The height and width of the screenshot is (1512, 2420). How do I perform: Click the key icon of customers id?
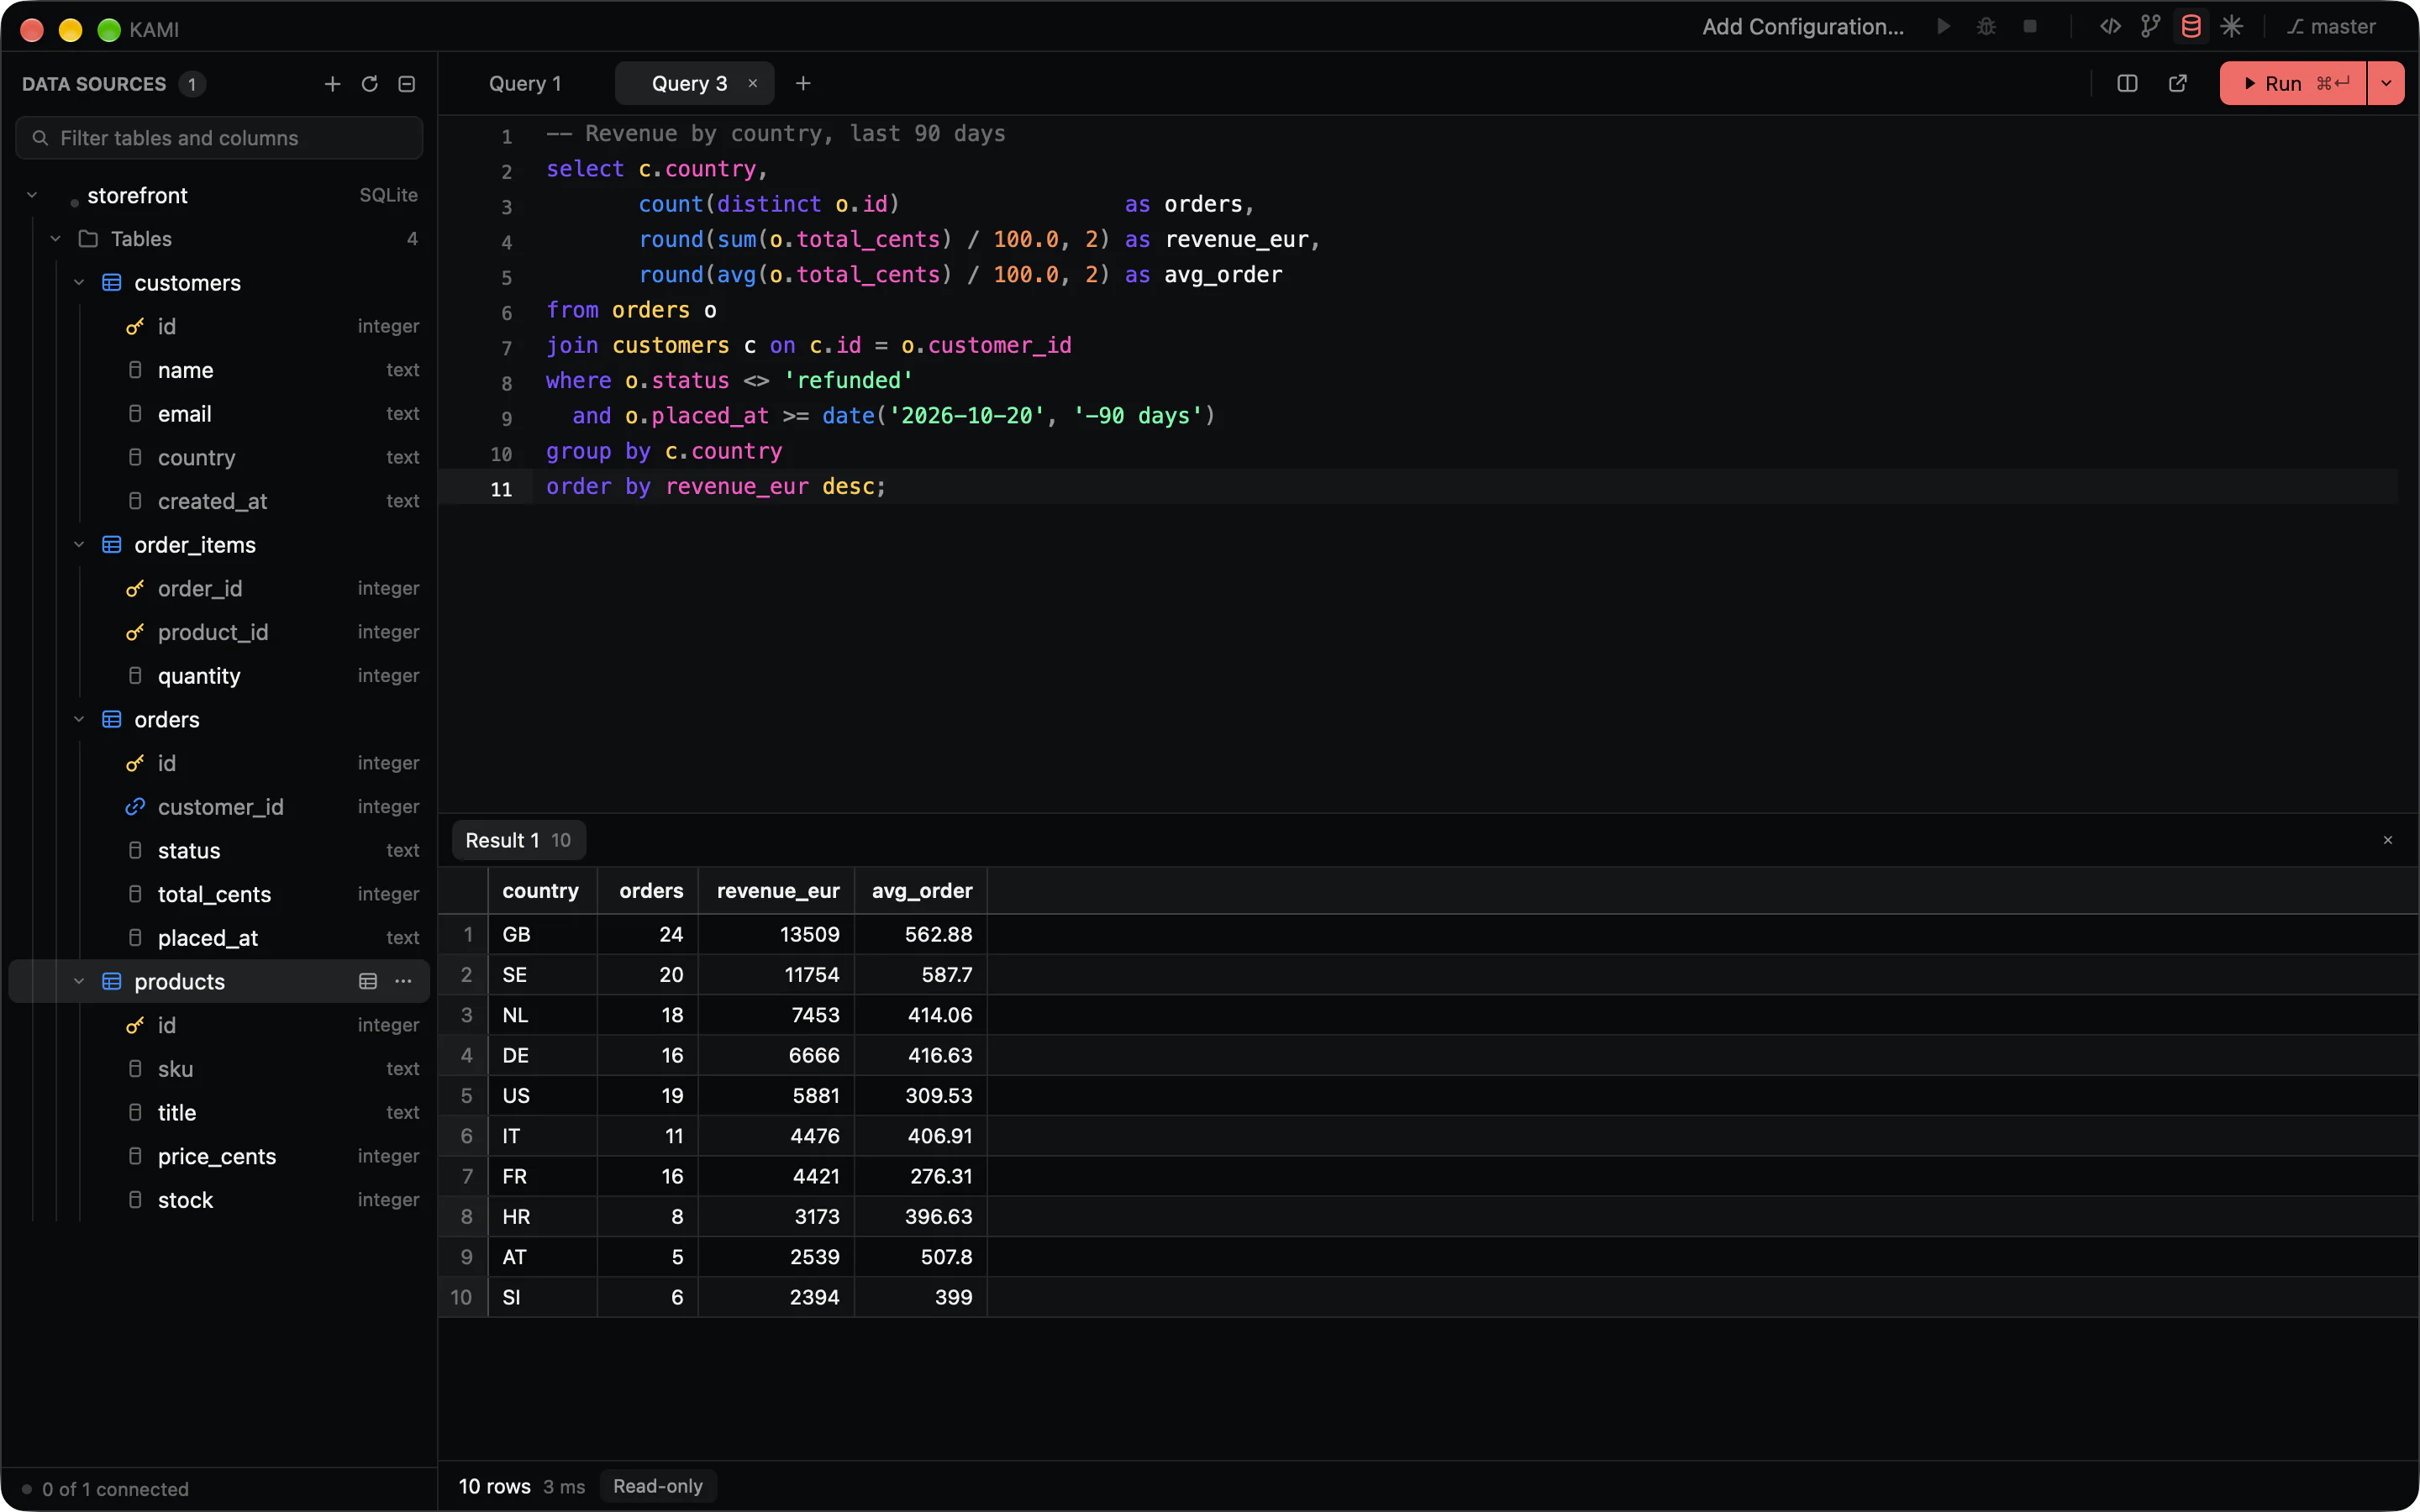[x=135, y=327]
